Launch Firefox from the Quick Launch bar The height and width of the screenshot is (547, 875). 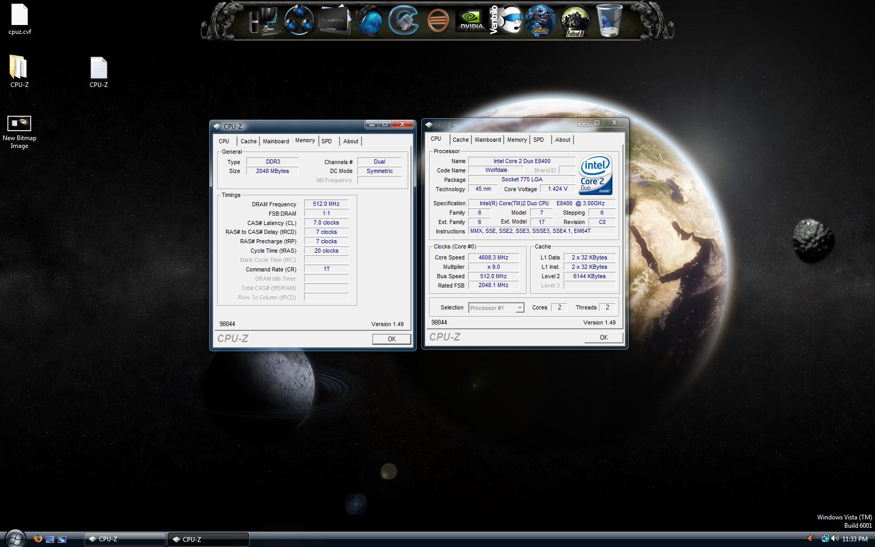click(38, 539)
